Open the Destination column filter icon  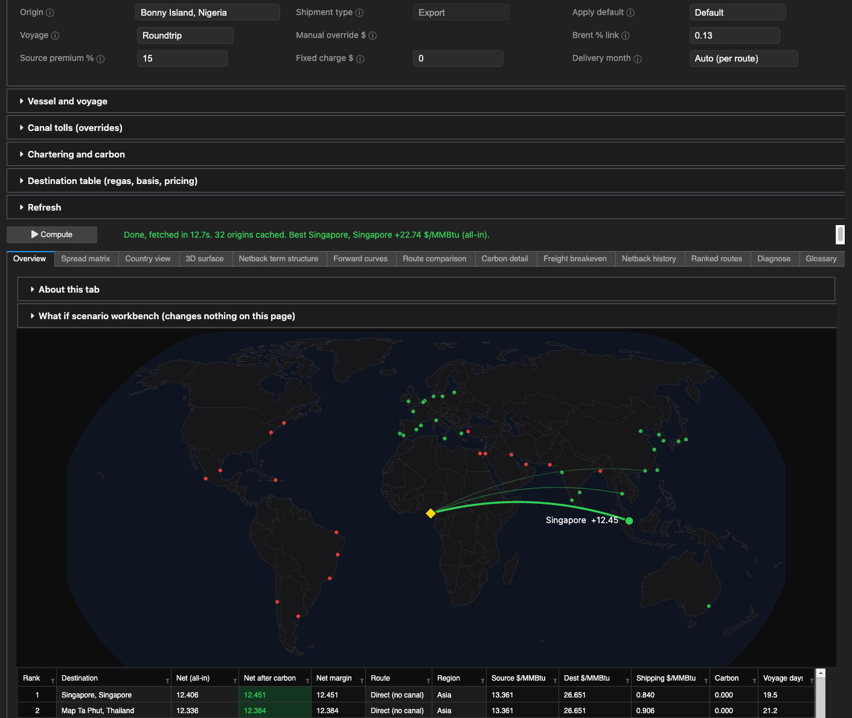pos(167,681)
